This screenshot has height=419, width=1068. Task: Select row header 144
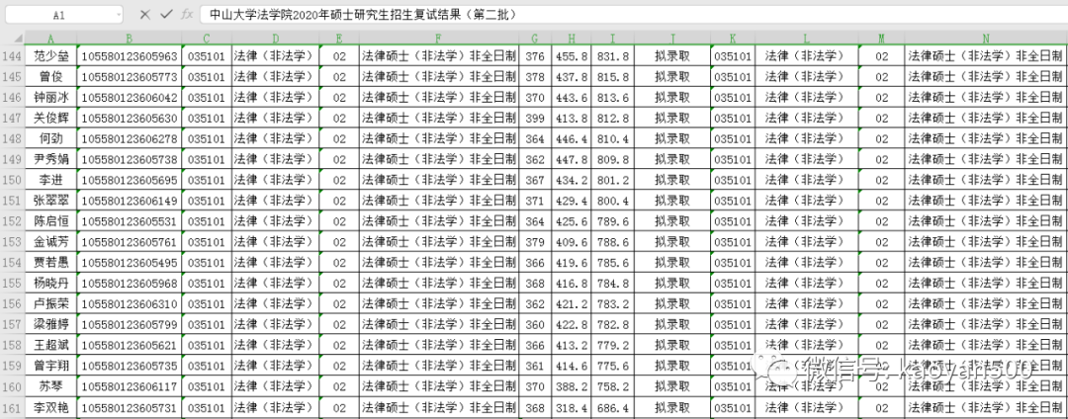coord(12,56)
